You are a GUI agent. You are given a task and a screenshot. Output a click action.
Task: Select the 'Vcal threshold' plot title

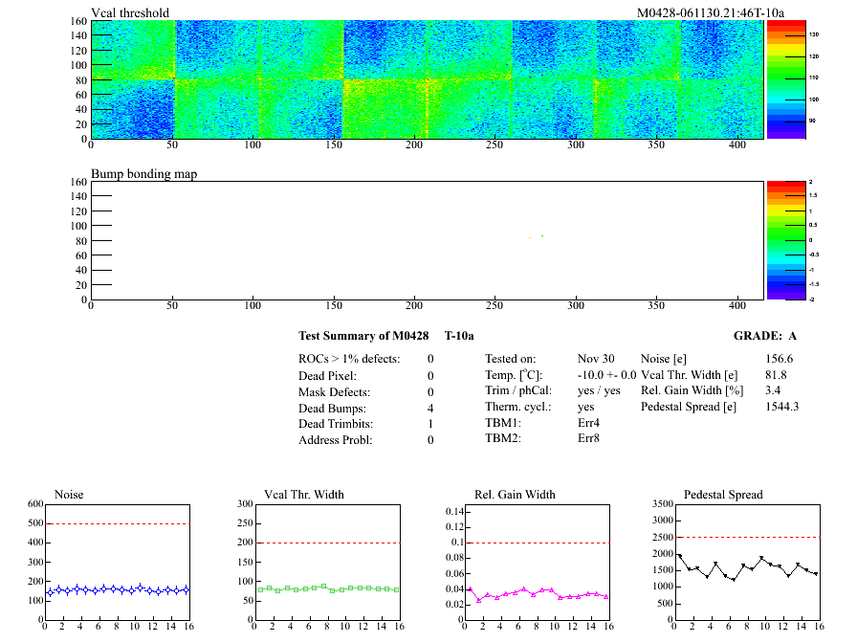pyautogui.click(x=130, y=12)
